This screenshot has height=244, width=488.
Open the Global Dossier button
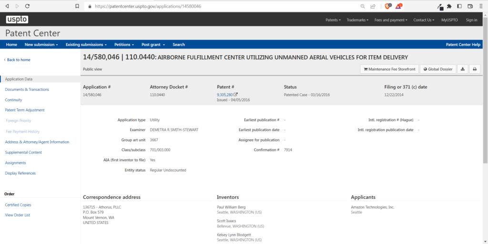[437, 69]
